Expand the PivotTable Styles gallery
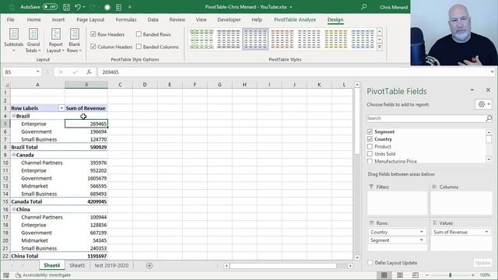 click(x=379, y=47)
